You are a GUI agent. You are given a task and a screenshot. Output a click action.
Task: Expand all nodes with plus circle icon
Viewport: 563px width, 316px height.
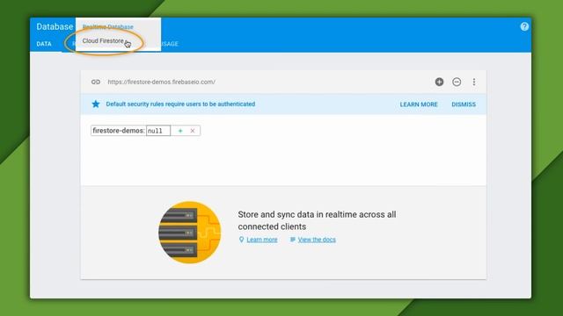click(439, 82)
